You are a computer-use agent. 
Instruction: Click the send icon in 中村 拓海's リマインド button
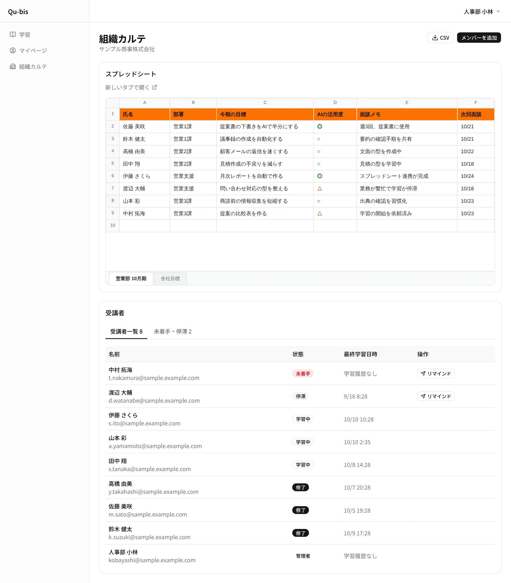pyautogui.click(x=423, y=374)
